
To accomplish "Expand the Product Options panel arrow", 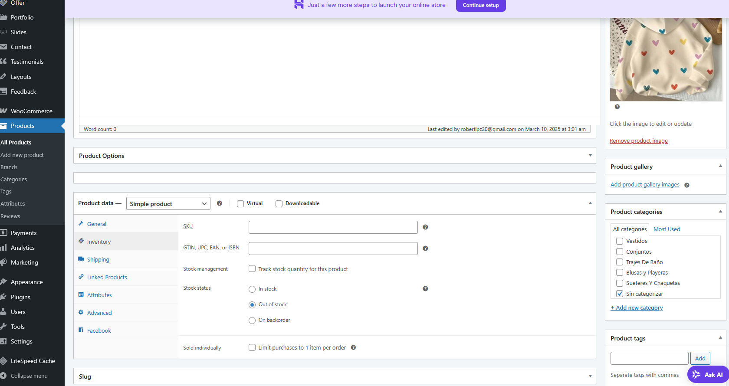I will point(590,155).
